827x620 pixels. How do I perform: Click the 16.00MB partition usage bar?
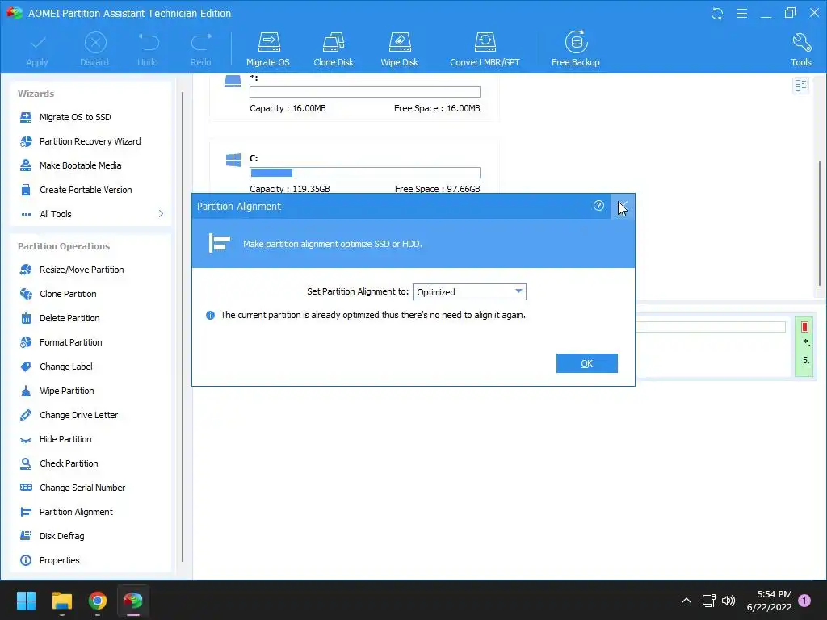point(364,92)
